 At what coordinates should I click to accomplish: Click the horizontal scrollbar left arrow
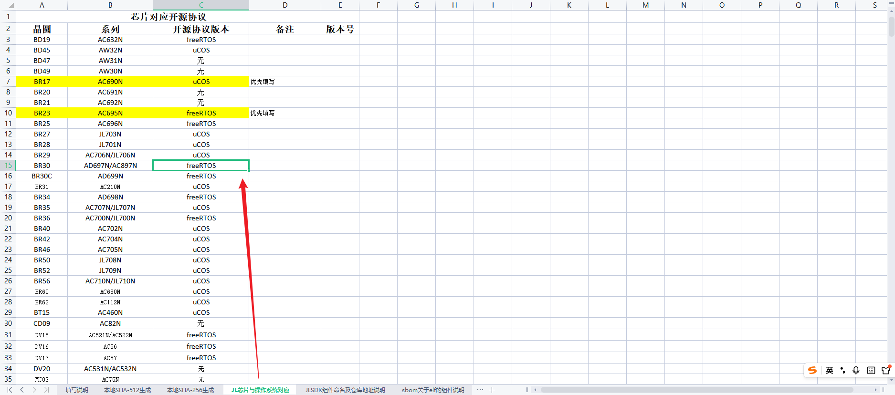[x=536, y=390]
